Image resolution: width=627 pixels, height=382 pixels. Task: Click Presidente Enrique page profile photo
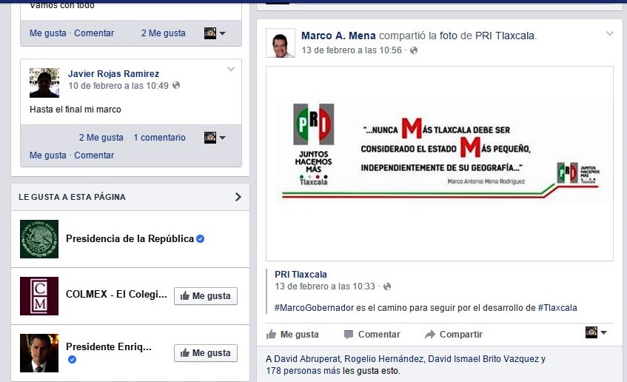pos(39,353)
